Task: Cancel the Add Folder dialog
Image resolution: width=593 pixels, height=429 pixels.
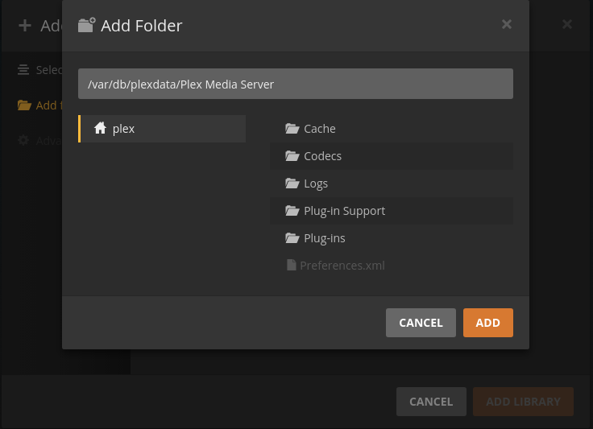Action: 421,323
